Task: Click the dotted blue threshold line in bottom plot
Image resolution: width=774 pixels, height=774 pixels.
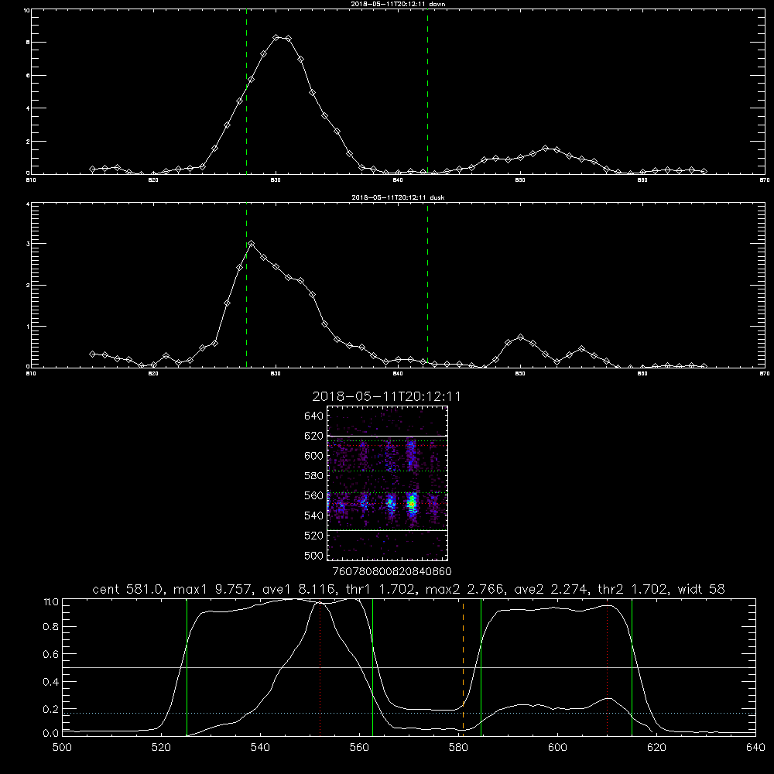Action: [409, 714]
